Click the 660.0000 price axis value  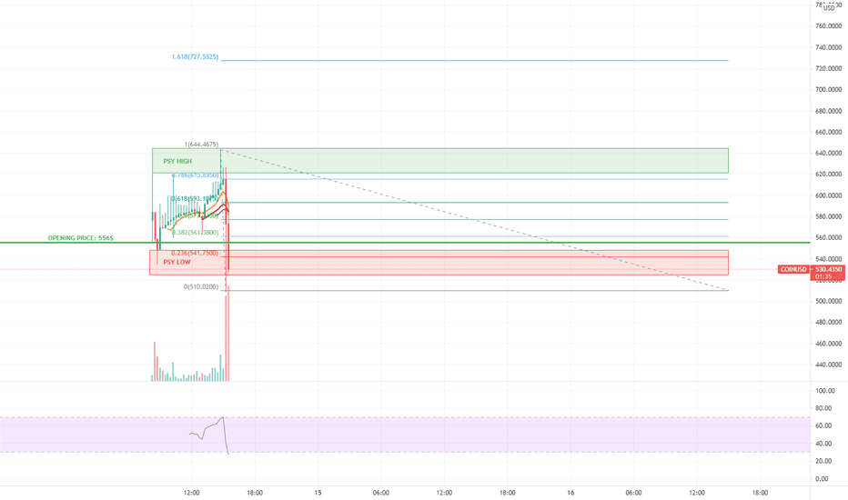(829, 133)
